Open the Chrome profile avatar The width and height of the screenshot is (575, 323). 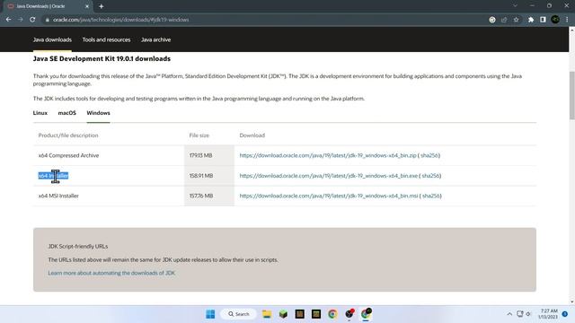(555, 20)
